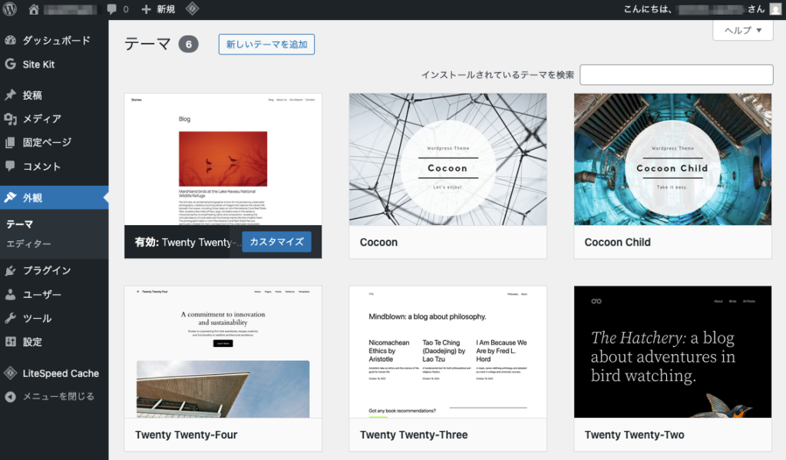Image resolution: width=786 pixels, height=460 pixels.
Task: Select the 外観 appearance menu
Action: (x=54, y=197)
